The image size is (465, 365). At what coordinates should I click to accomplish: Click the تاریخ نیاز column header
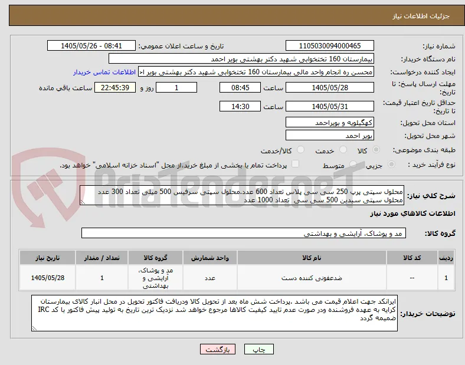click(47, 258)
